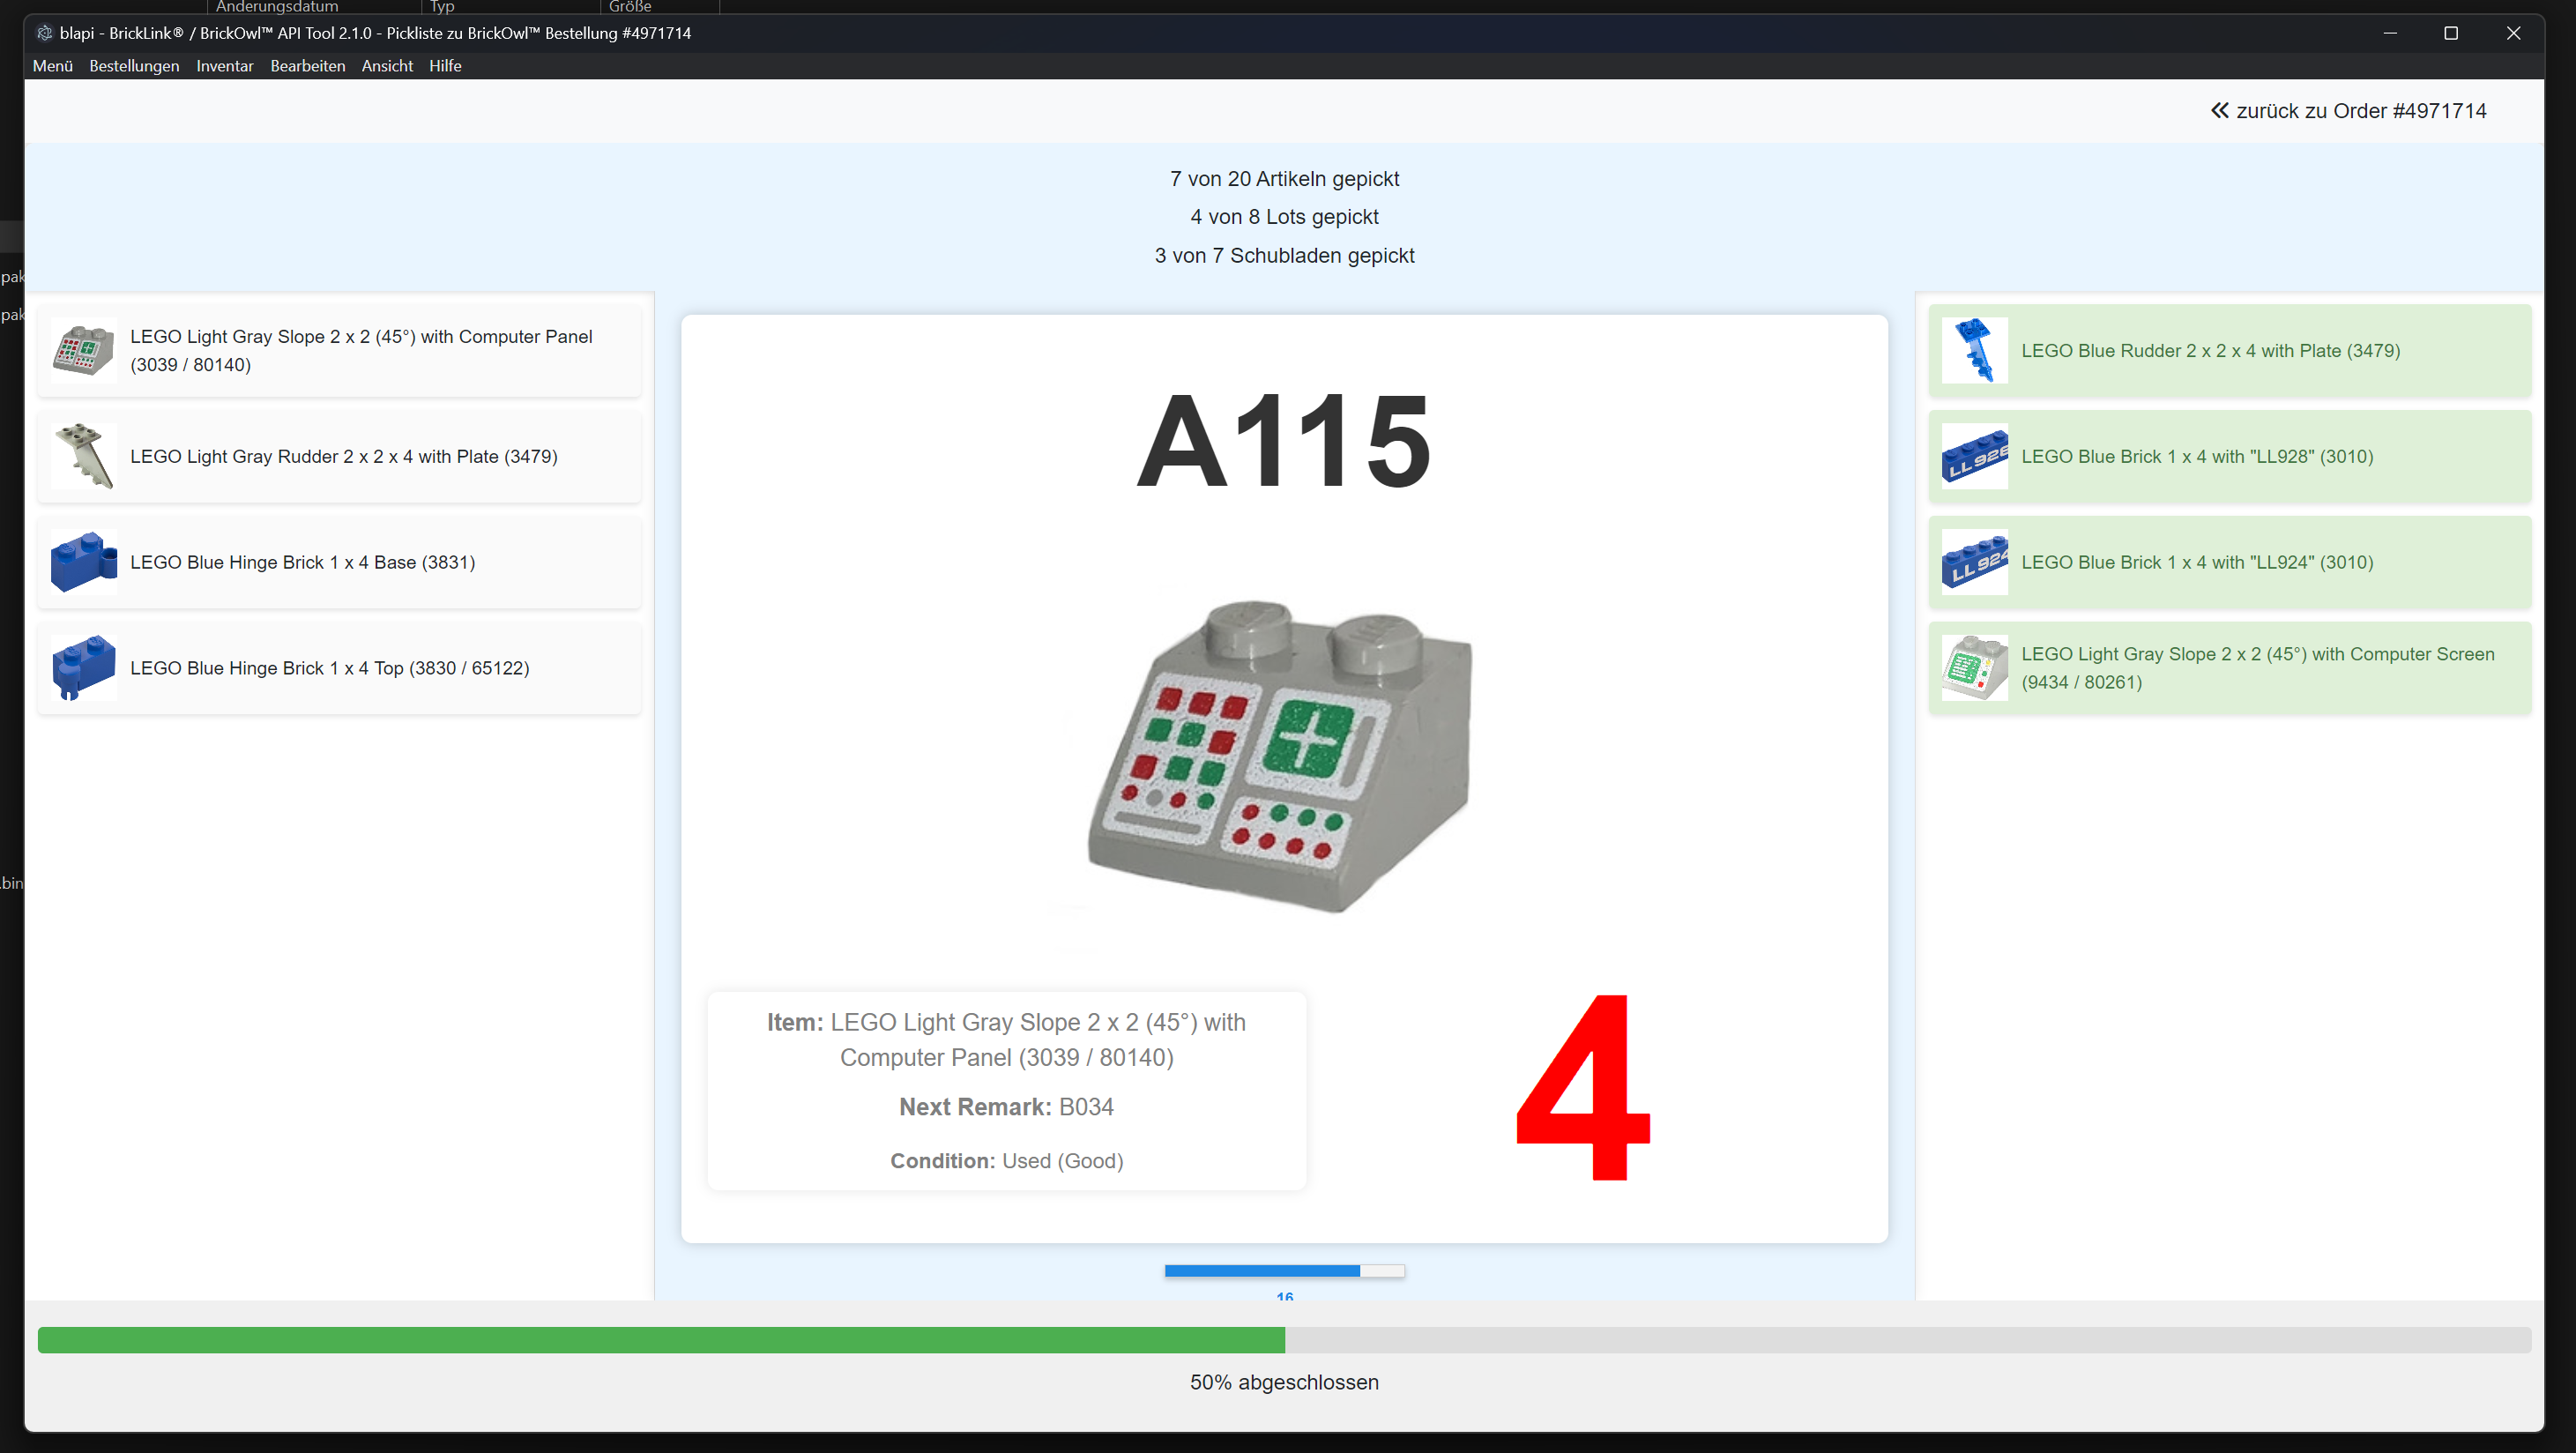Click 4 von 8 Lots gepickt text
The image size is (2576, 1453).
(1284, 217)
